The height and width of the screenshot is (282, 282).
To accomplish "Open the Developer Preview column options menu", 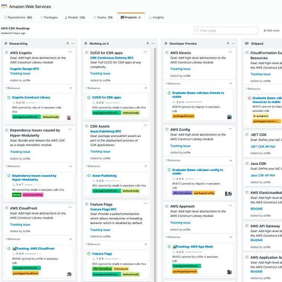I will point(233,43).
